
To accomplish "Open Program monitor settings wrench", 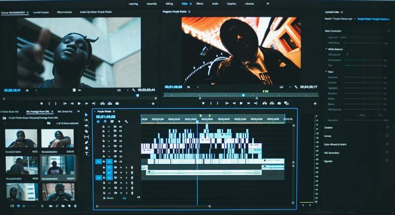I will (296, 87).
